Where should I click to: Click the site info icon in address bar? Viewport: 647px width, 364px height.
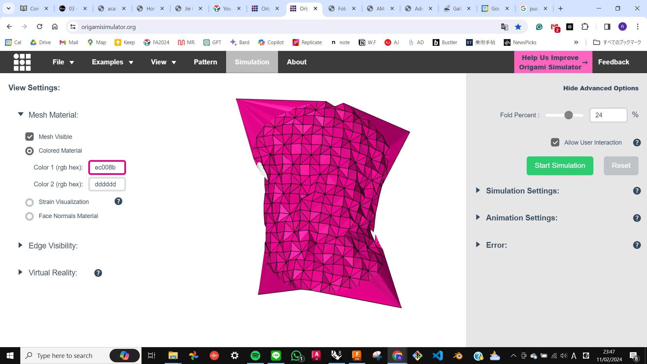[72, 27]
